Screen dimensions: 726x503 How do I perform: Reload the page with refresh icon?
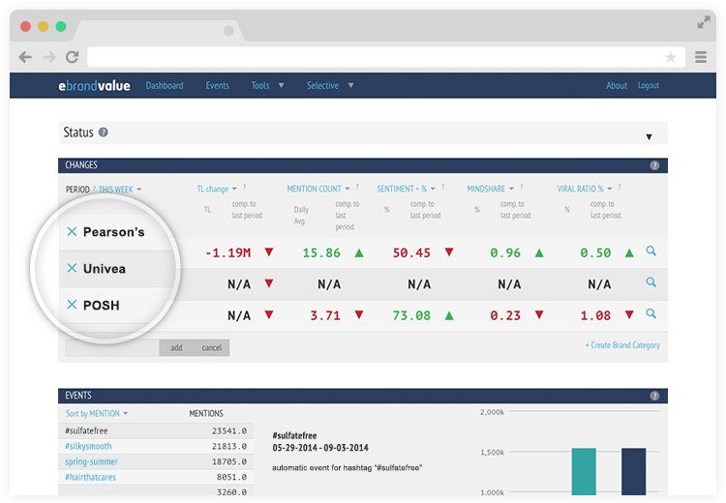click(72, 57)
